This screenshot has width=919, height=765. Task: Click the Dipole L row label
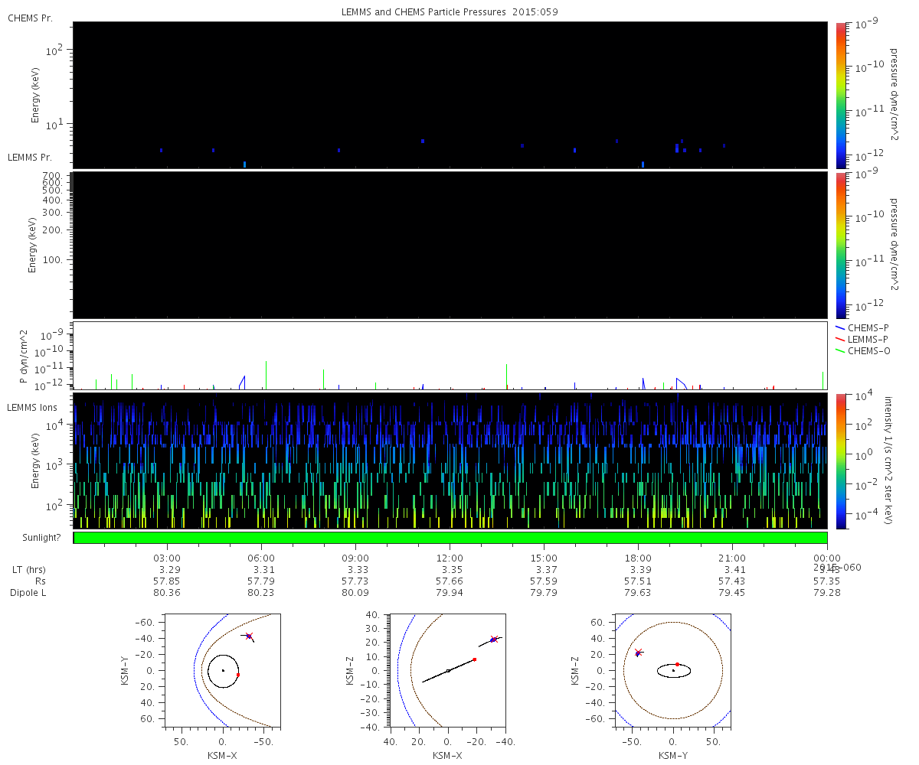[x=30, y=593]
